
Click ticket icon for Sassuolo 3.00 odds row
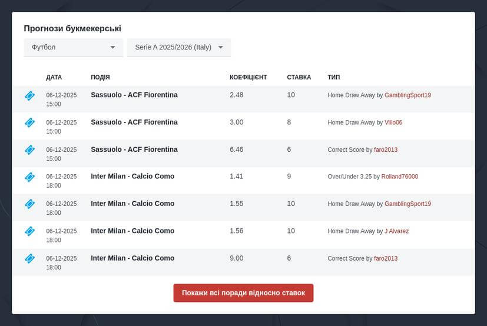point(29,122)
